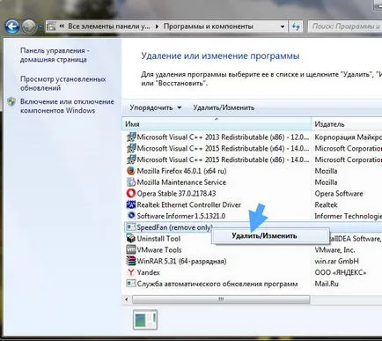Image resolution: width=382 pixels, height=341 pixels.
Task: Click Visual C++ 2015 Redistributable (x86) icon
Action: [x=131, y=159]
